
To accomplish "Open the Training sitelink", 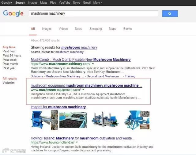I will (x=130, y=76).
